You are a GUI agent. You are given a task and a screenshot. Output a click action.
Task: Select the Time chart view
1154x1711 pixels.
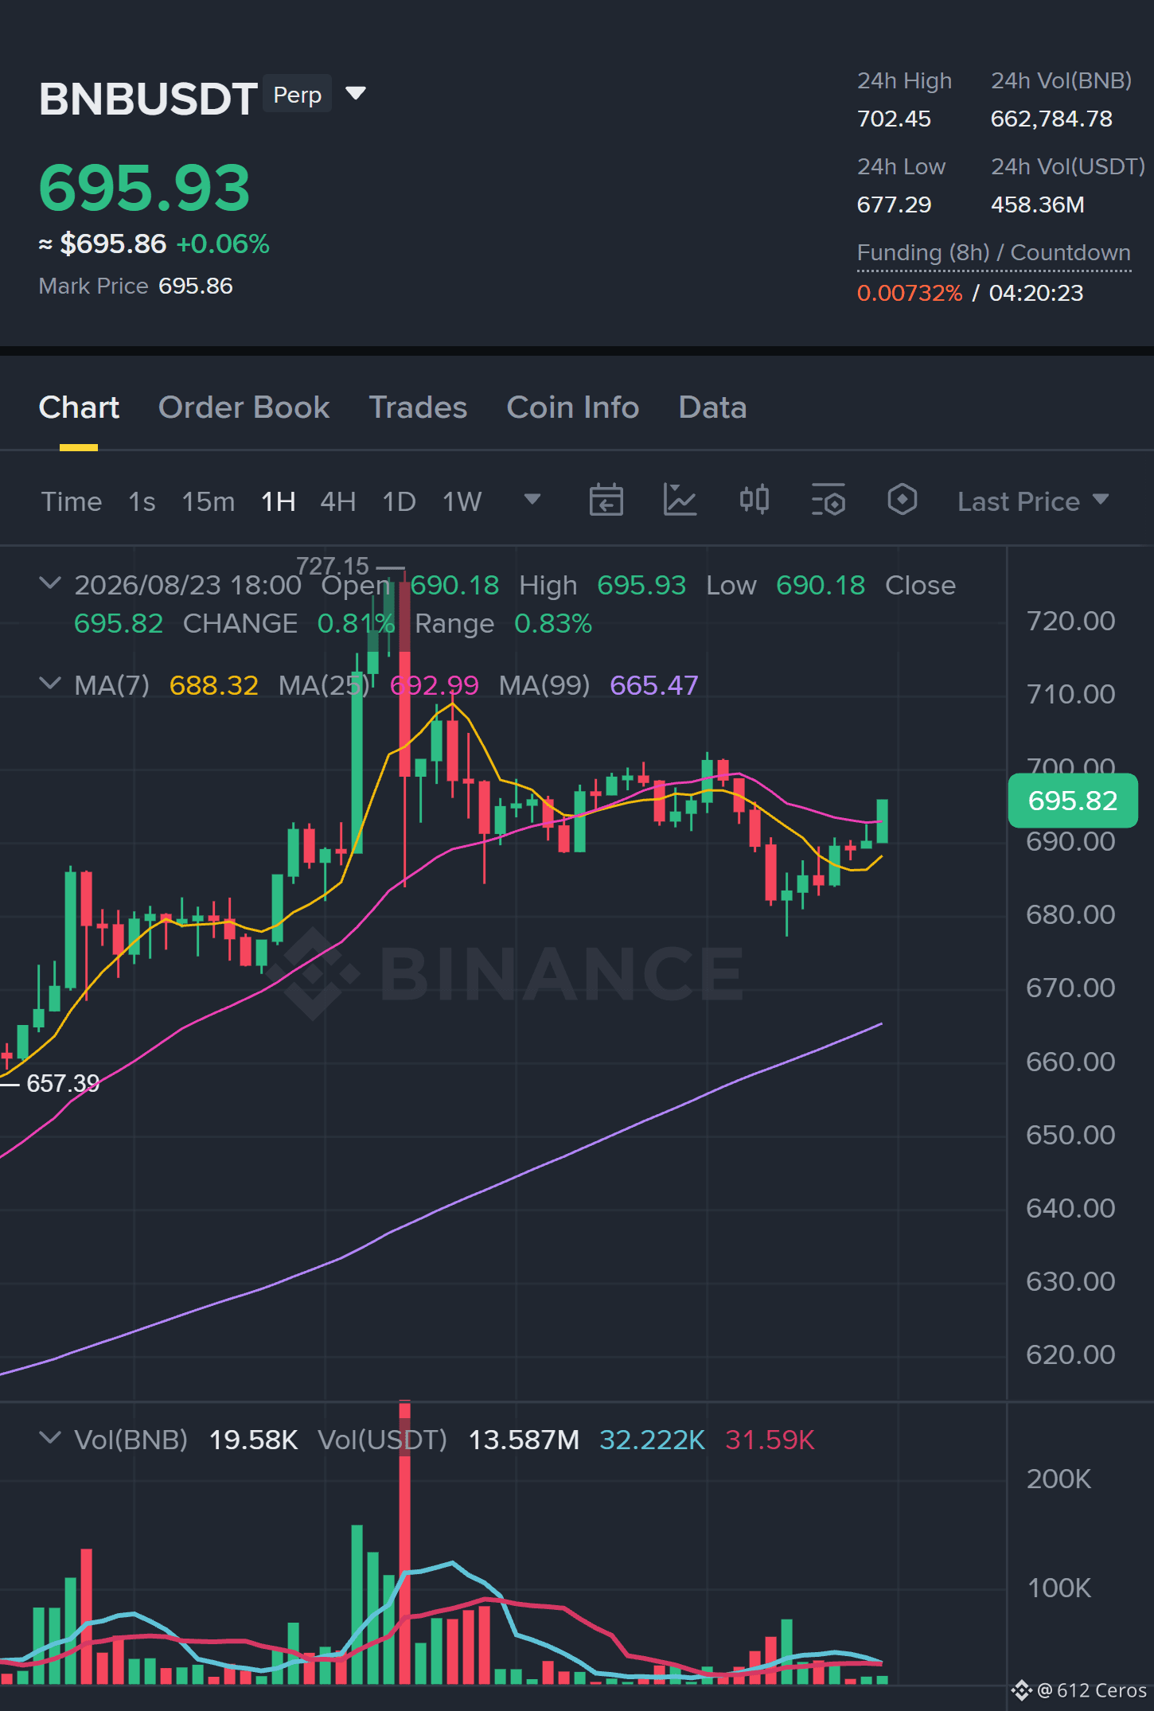(x=72, y=501)
